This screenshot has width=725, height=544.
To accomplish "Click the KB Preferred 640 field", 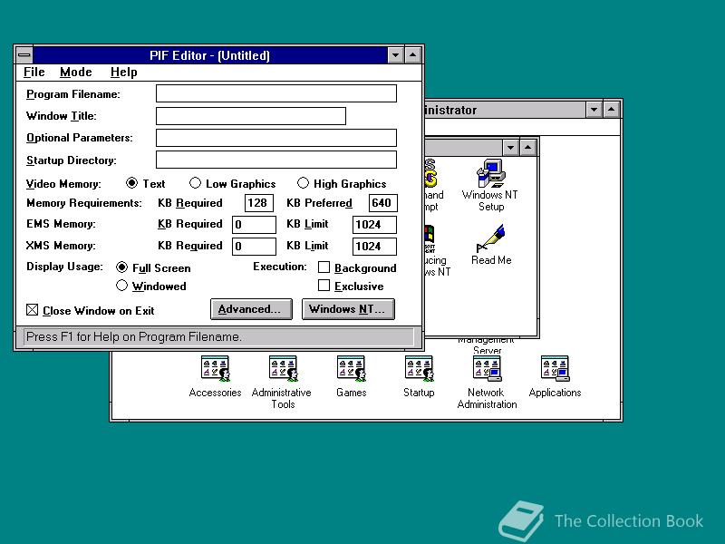I will (382, 202).
